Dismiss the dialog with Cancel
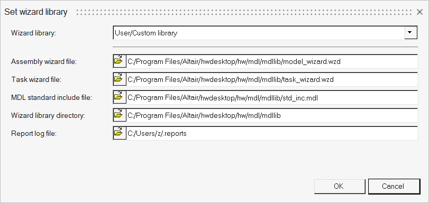Viewport: 429px width, 203px height. pyautogui.click(x=394, y=186)
